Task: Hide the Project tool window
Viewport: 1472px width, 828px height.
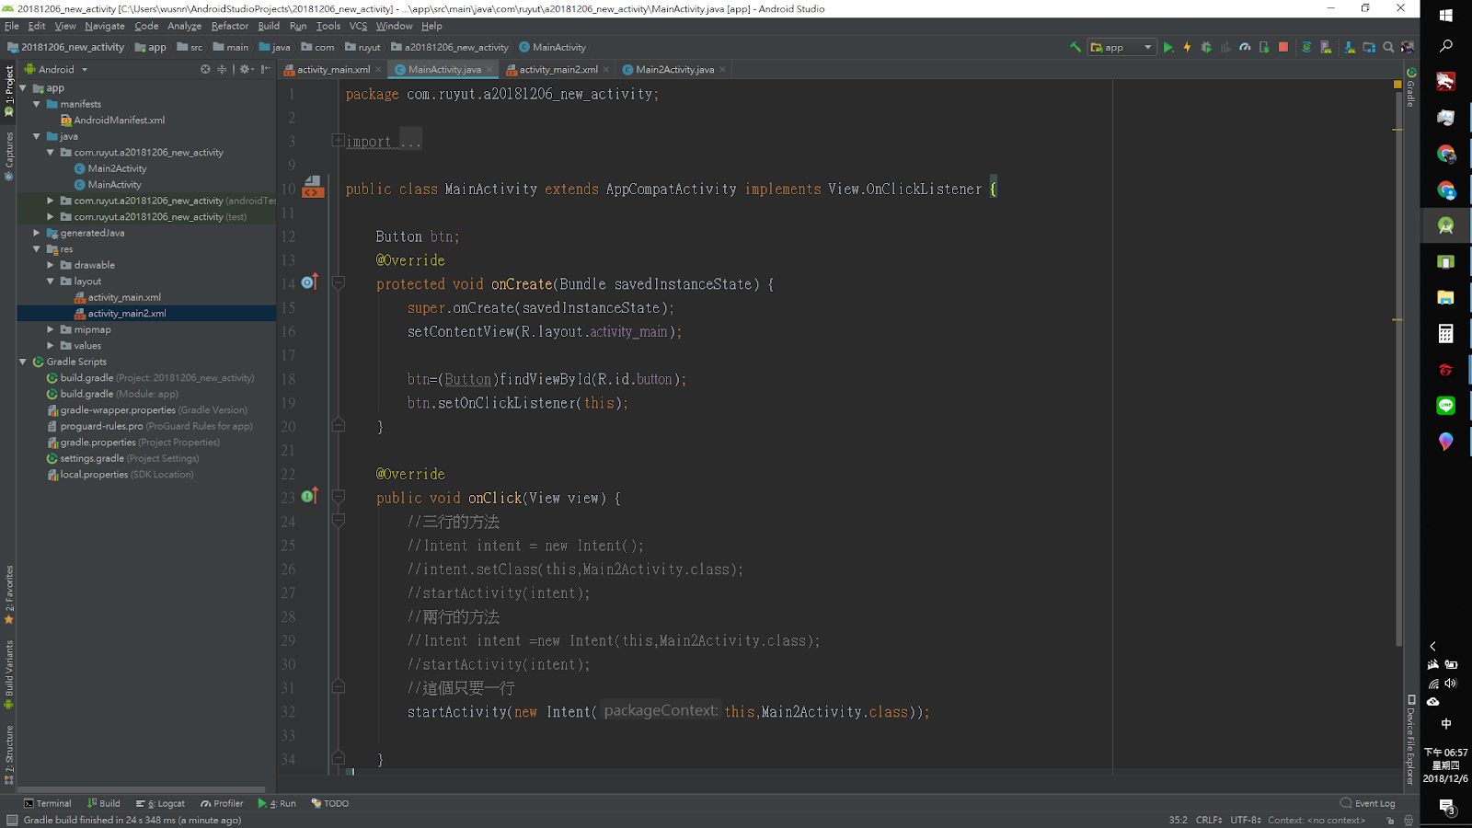Action: pyautogui.click(x=265, y=69)
